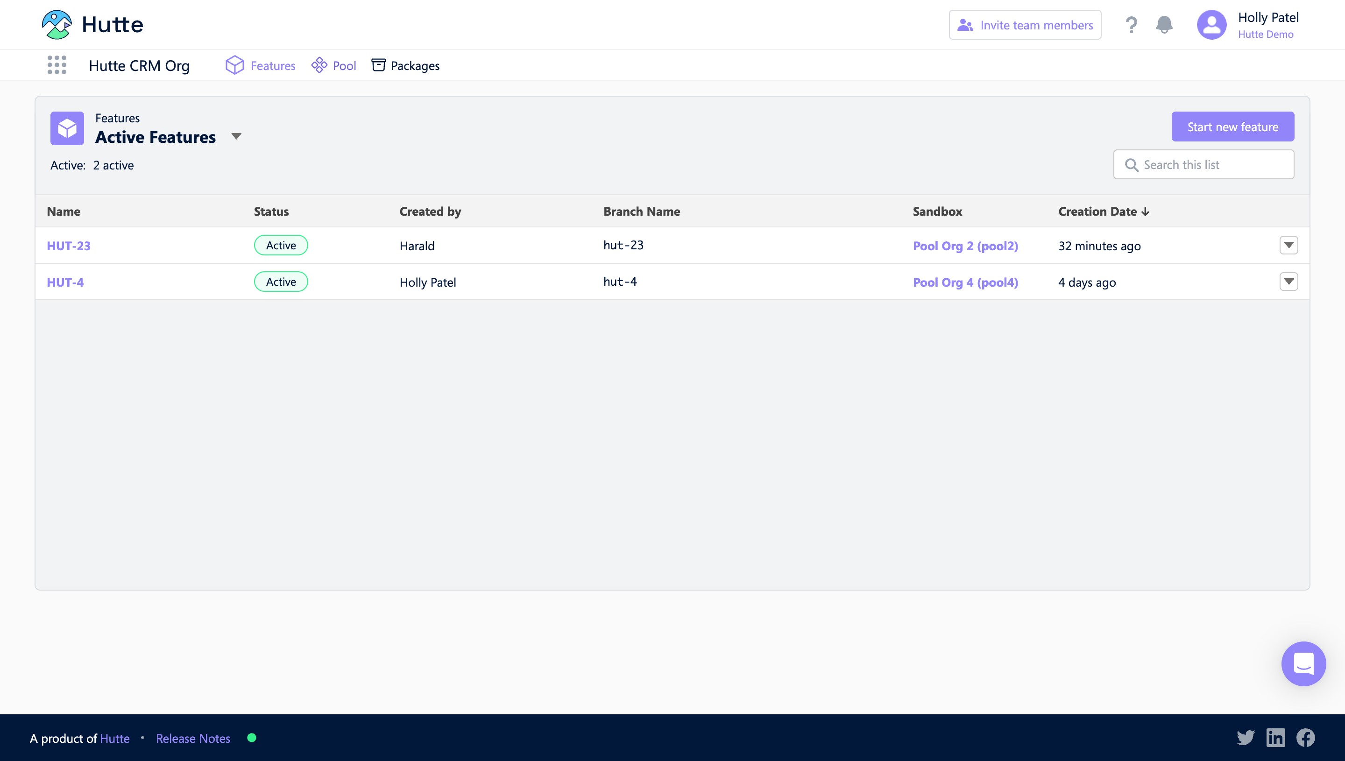Open the HUT-23 feature link
Viewport: 1345px width, 761px height.
click(x=69, y=246)
